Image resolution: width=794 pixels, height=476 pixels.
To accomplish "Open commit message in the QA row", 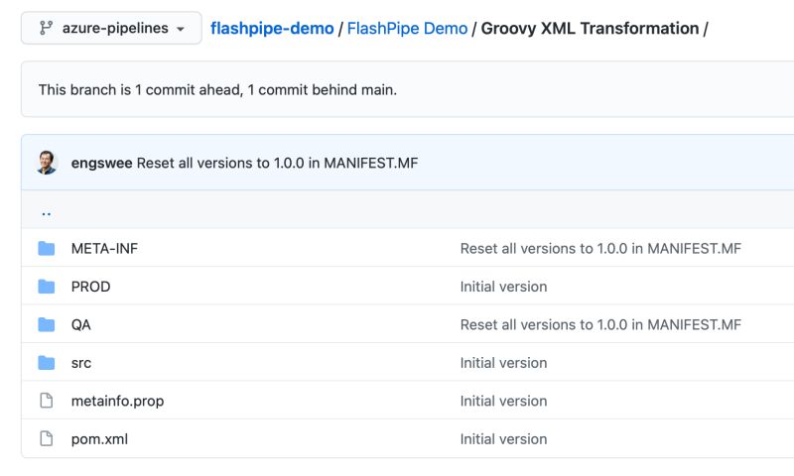I will [x=600, y=324].
